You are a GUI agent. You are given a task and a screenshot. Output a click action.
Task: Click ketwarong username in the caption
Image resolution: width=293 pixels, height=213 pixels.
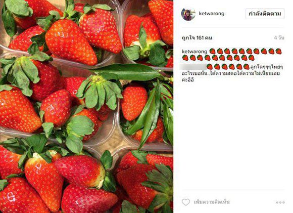coord(194,52)
